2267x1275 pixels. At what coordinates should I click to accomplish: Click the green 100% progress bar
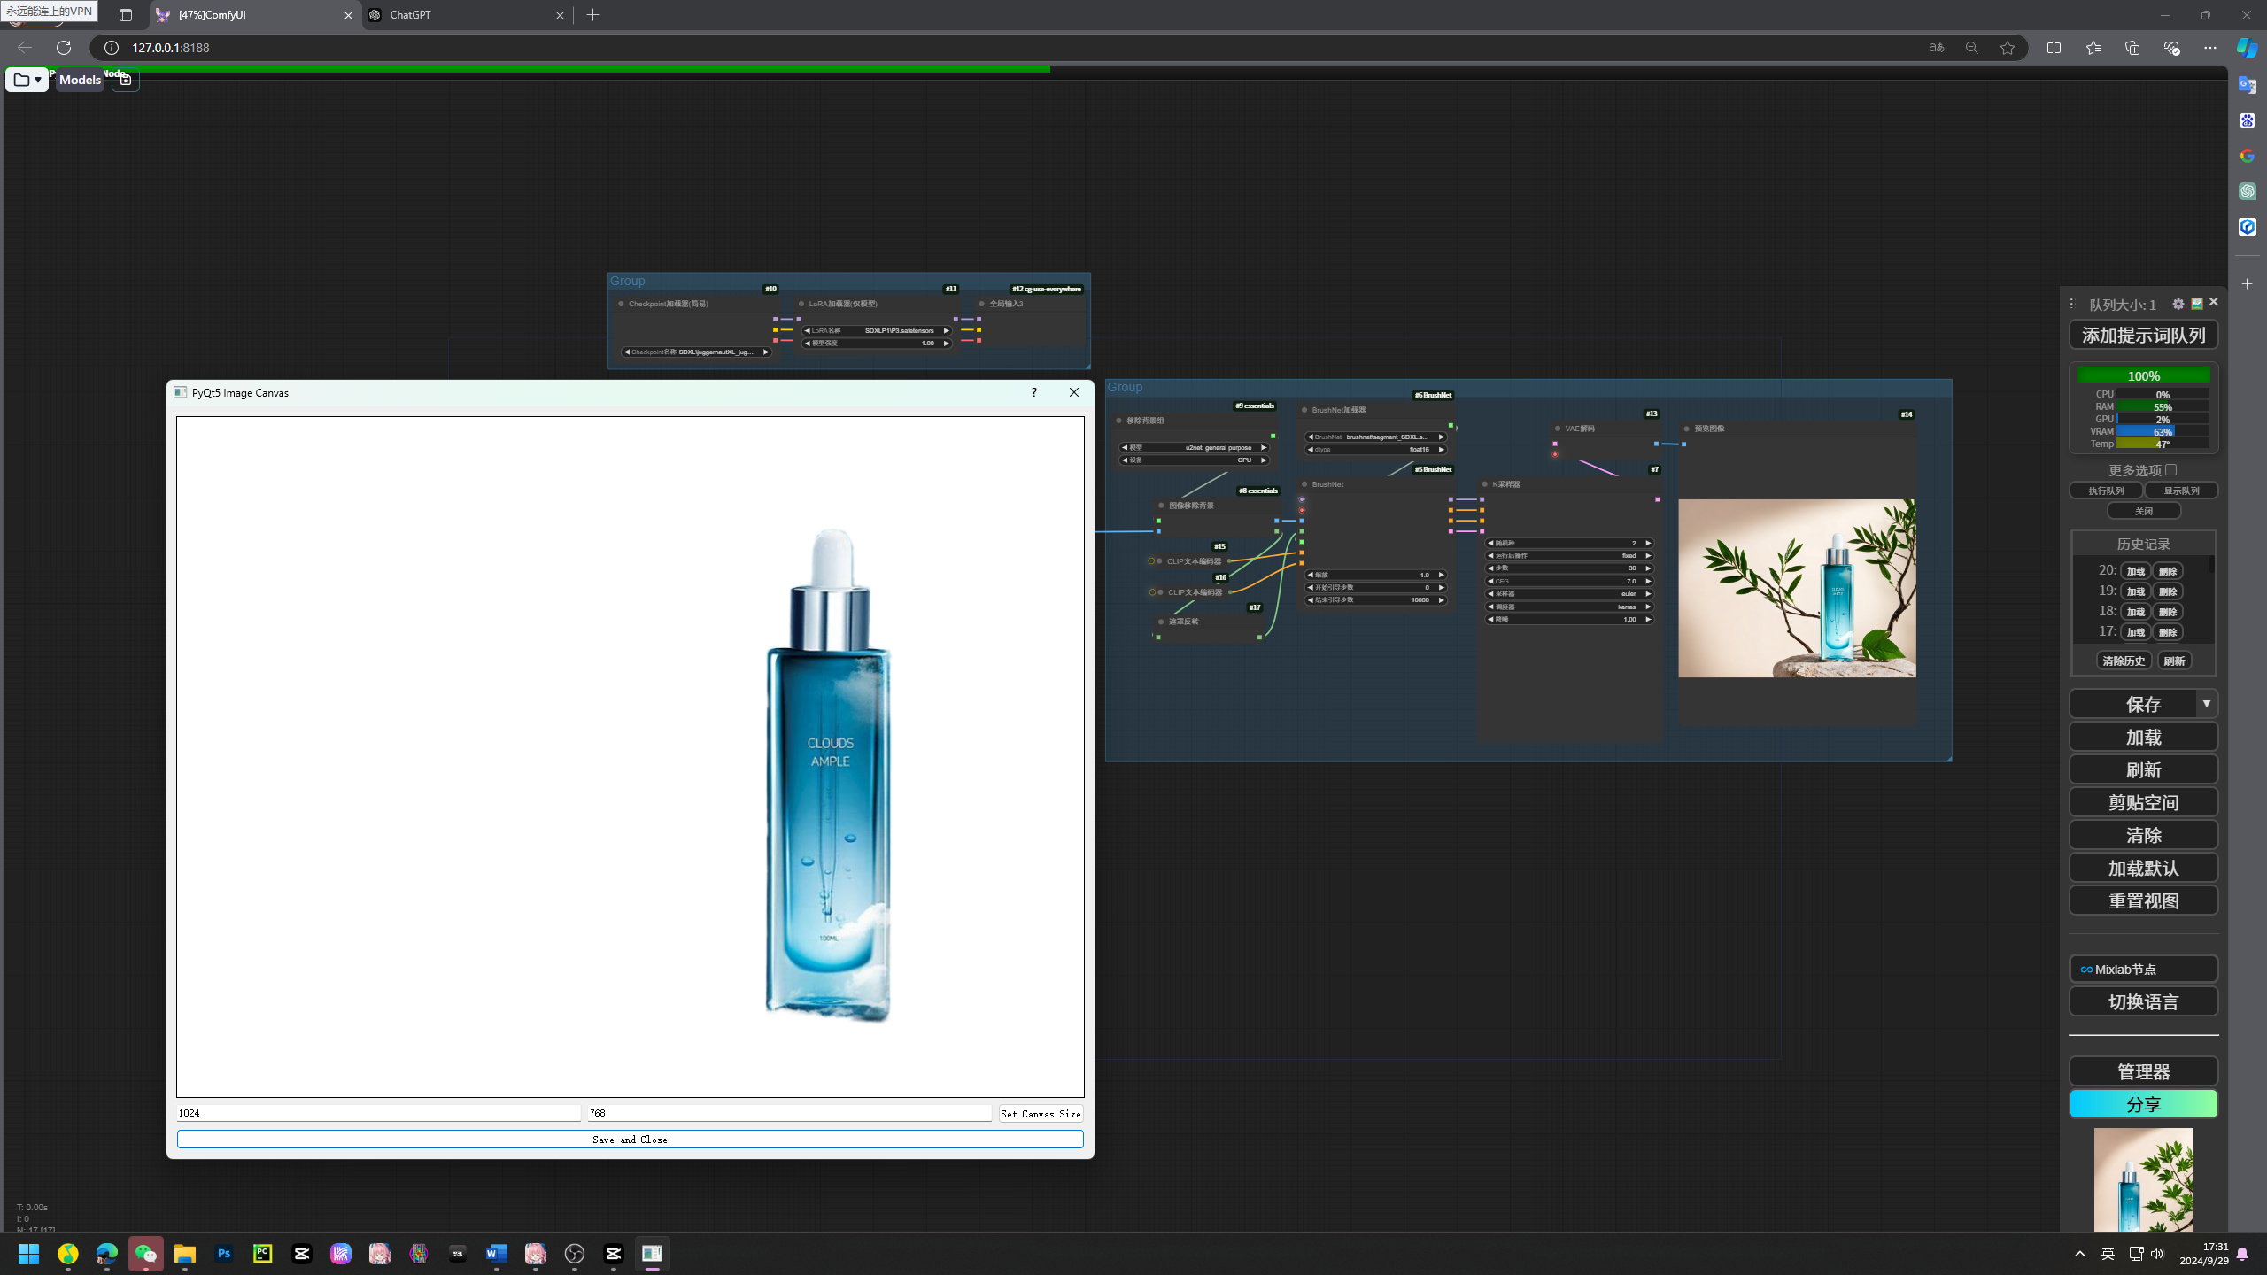(x=2143, y=375)
